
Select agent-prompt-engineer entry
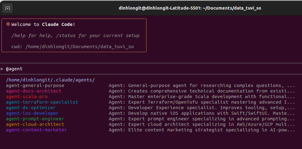pos(35,119)
